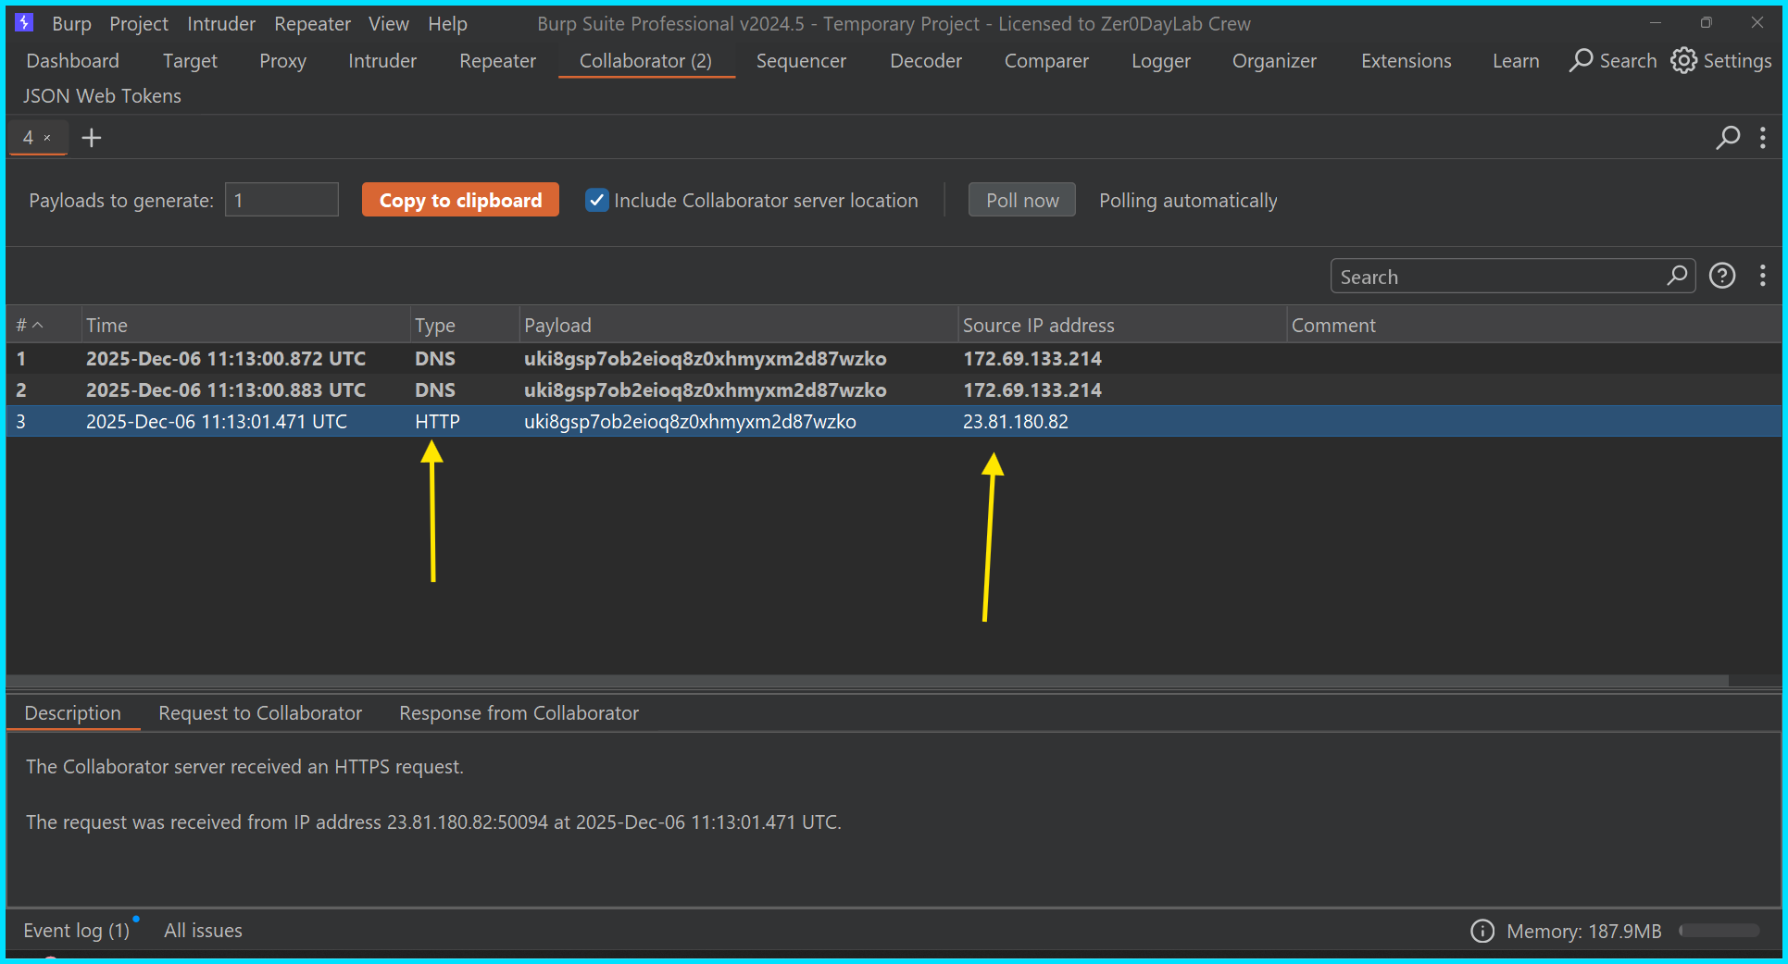Viewport: 1788px width, 964px height.
Task: Click the Copy to clipboard button
Action: (x=460, y=200)
